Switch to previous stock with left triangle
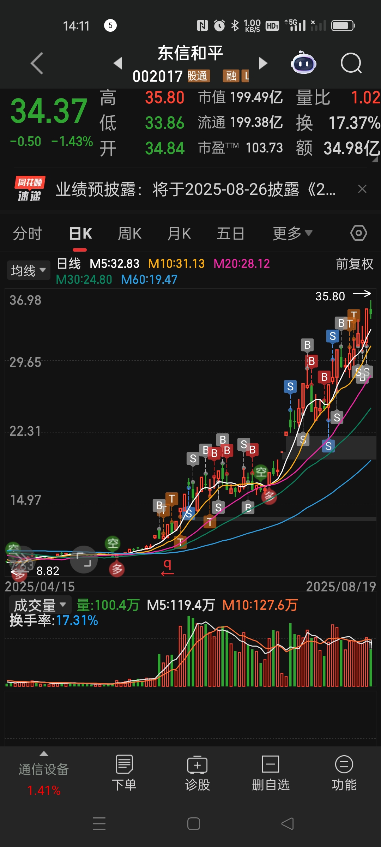Viewport: 381px width, 847px height. point(118,63)
